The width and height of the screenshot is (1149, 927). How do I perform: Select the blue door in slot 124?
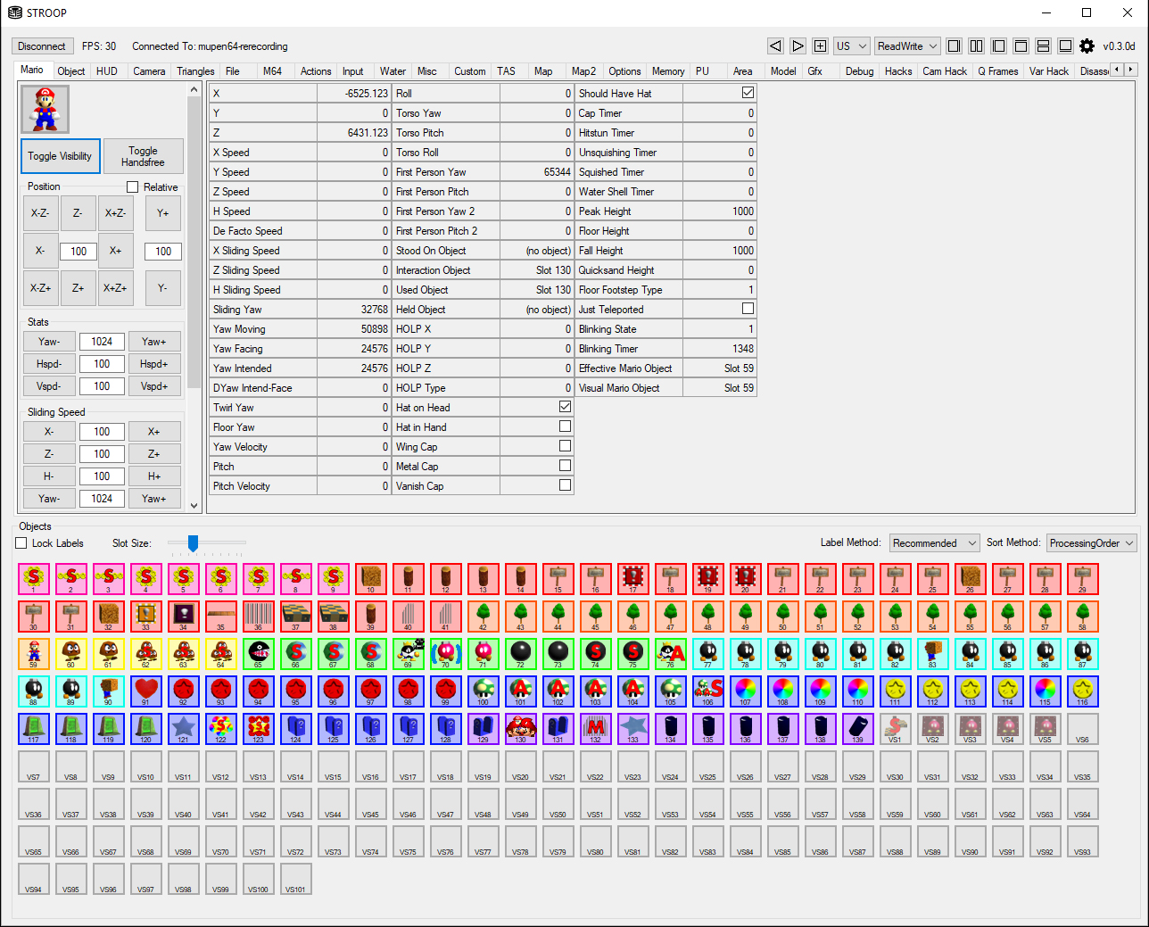coord(296,729)
